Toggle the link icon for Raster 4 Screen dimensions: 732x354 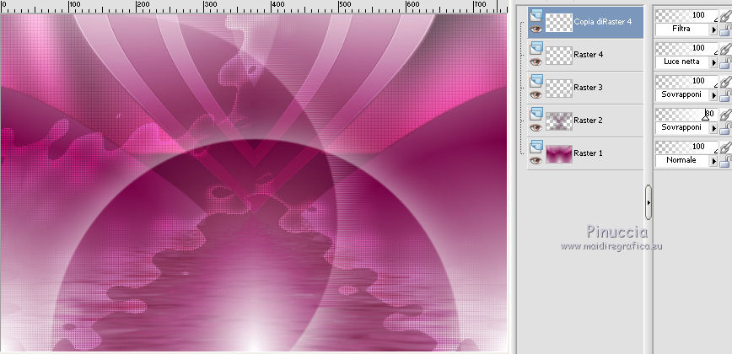[x=725, y=49]
